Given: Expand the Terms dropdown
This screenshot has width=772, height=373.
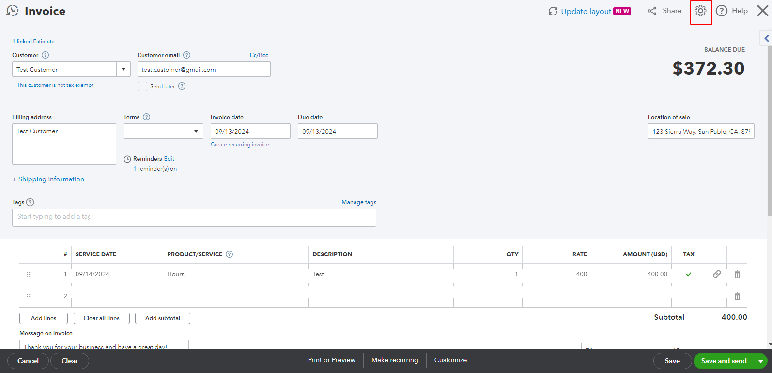Looking at the screenshot, I should (196, 131).
